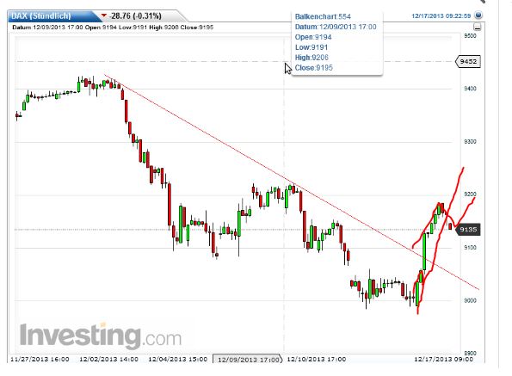The height and width of the screenshot is (376, 512).
Task: Click the 12/04/2013 15:00 axis date
Action: coord(177,359)
